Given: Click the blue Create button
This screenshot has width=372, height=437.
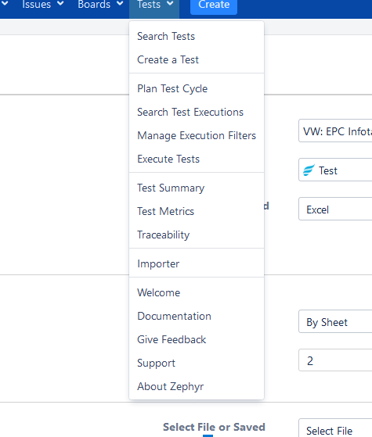Looking at the screenshot, I should tap(214, 5).
